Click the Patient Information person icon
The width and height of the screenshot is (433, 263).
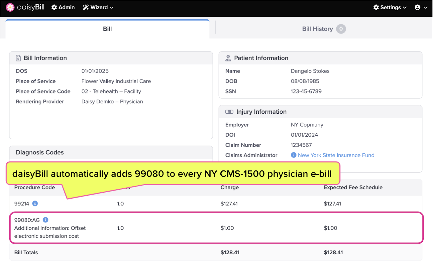[x=228, y=58]
